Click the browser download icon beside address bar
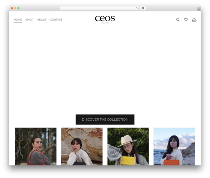This screenshot has width=210, height=178. (x=143, y=8)
